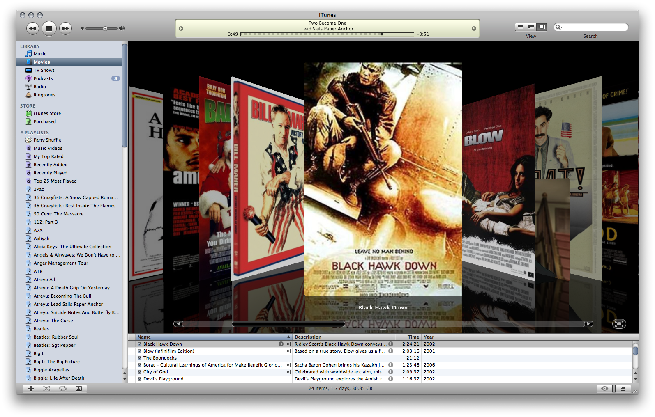655x417 pixels.
Task: Uncheck the Devil's Playground checkbox
Action: click(x=140, y=379)
